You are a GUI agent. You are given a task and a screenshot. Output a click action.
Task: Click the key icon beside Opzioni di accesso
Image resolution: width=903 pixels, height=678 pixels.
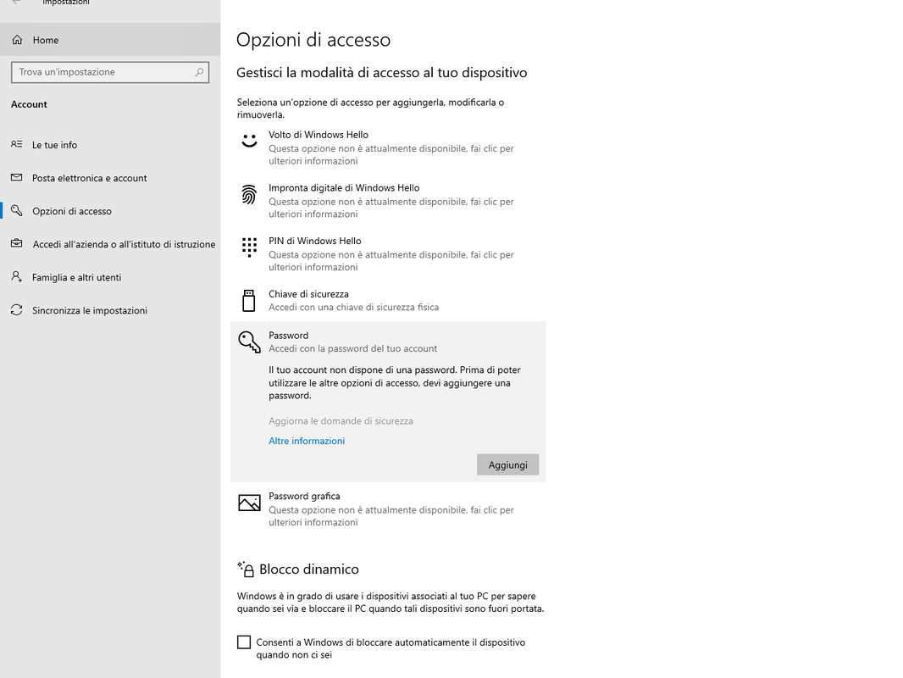pos(17,210)
